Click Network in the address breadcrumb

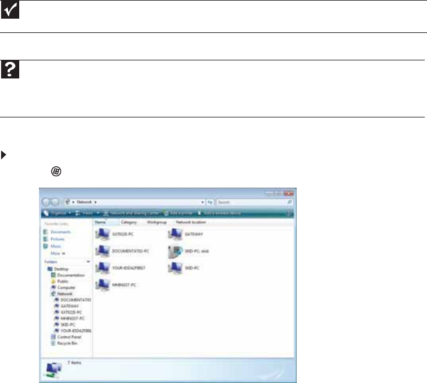click(84, 202)
